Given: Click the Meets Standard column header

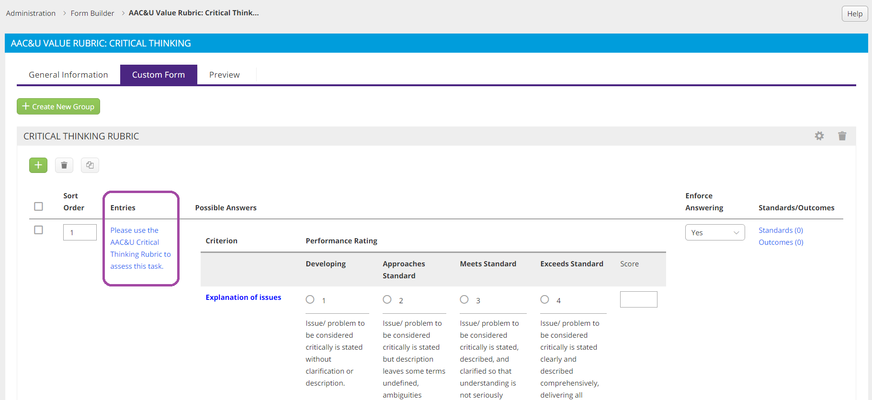Looking at the screenshot, I should point(488,264).
